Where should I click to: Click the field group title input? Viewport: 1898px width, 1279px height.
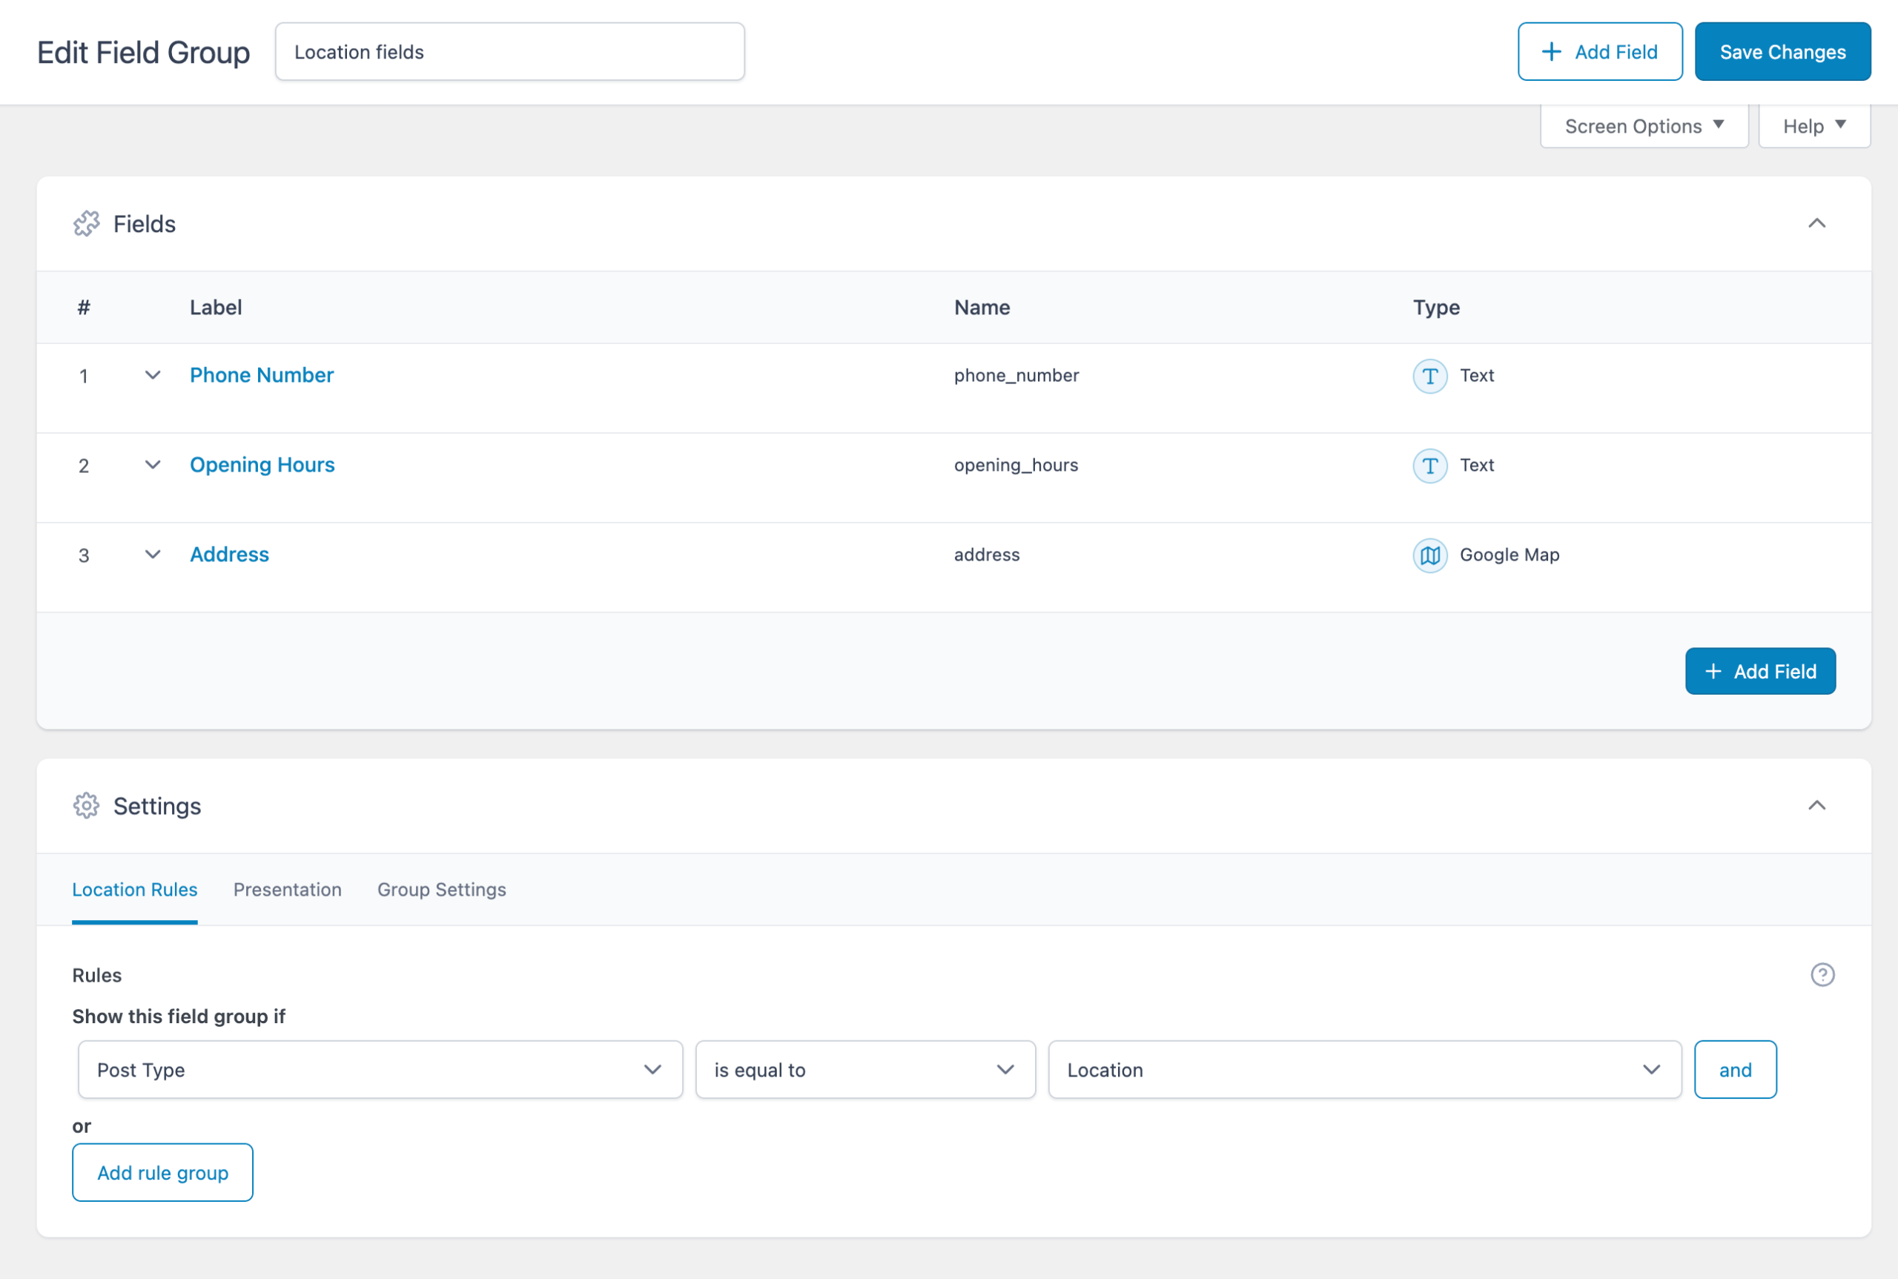click(509, 51)
